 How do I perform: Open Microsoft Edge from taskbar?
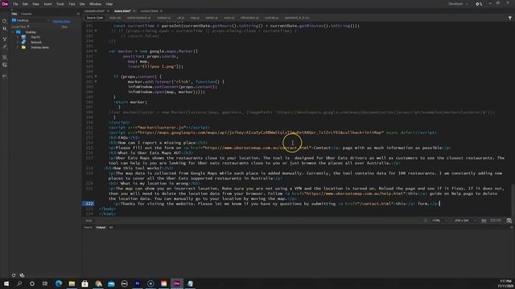point(59,283)
